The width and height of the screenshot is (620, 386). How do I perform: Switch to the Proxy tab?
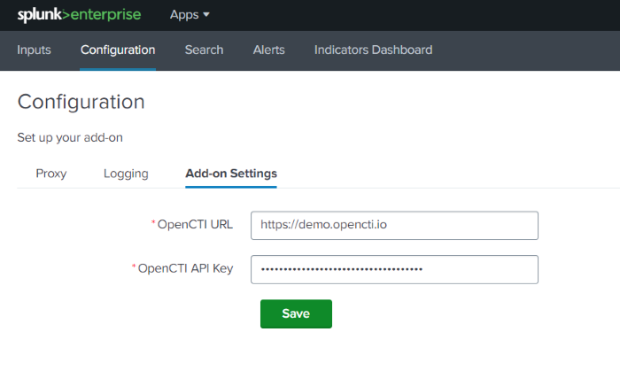click(51, 174)
